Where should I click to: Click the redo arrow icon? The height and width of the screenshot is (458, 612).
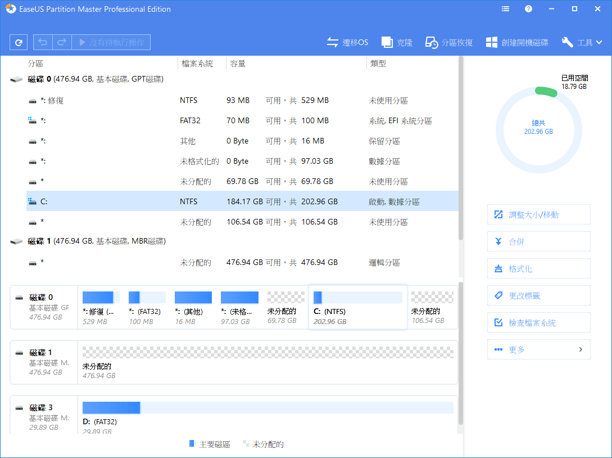tap(62, 42)
